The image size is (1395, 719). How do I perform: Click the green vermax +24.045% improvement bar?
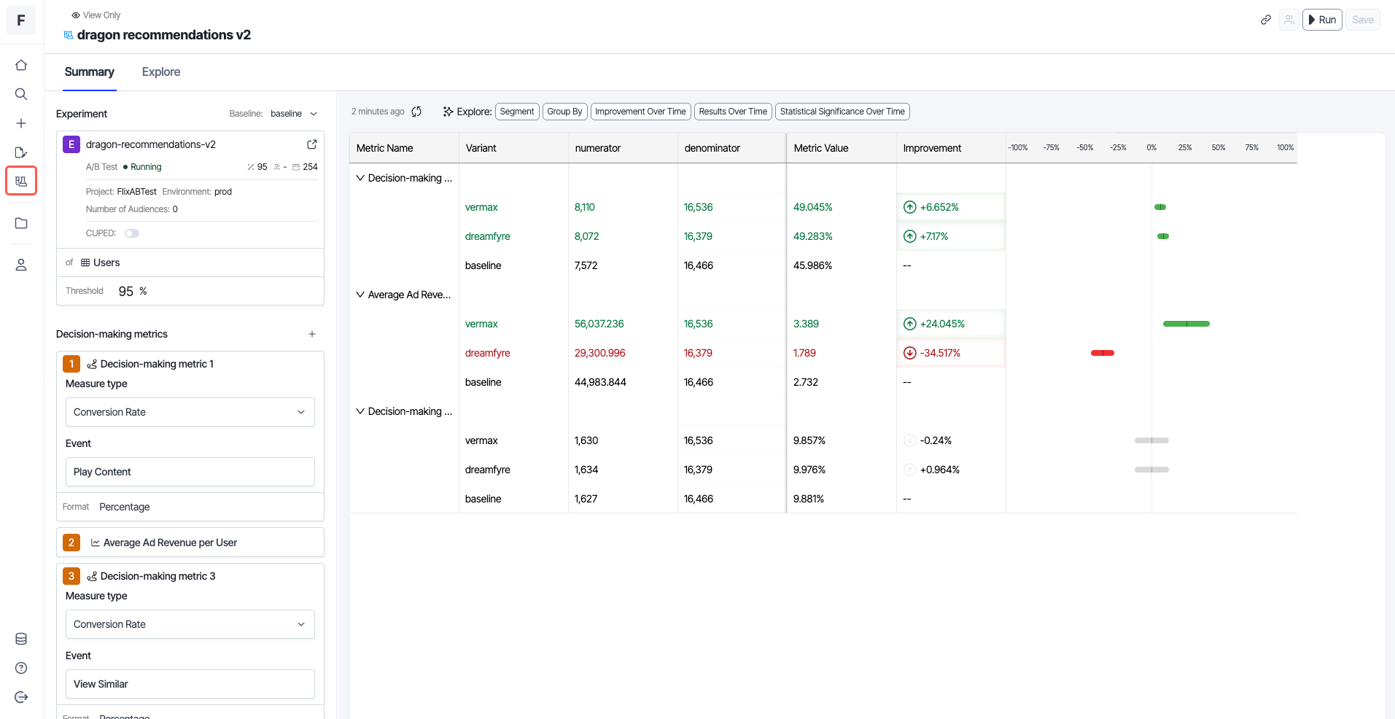tap(1186, 324)
